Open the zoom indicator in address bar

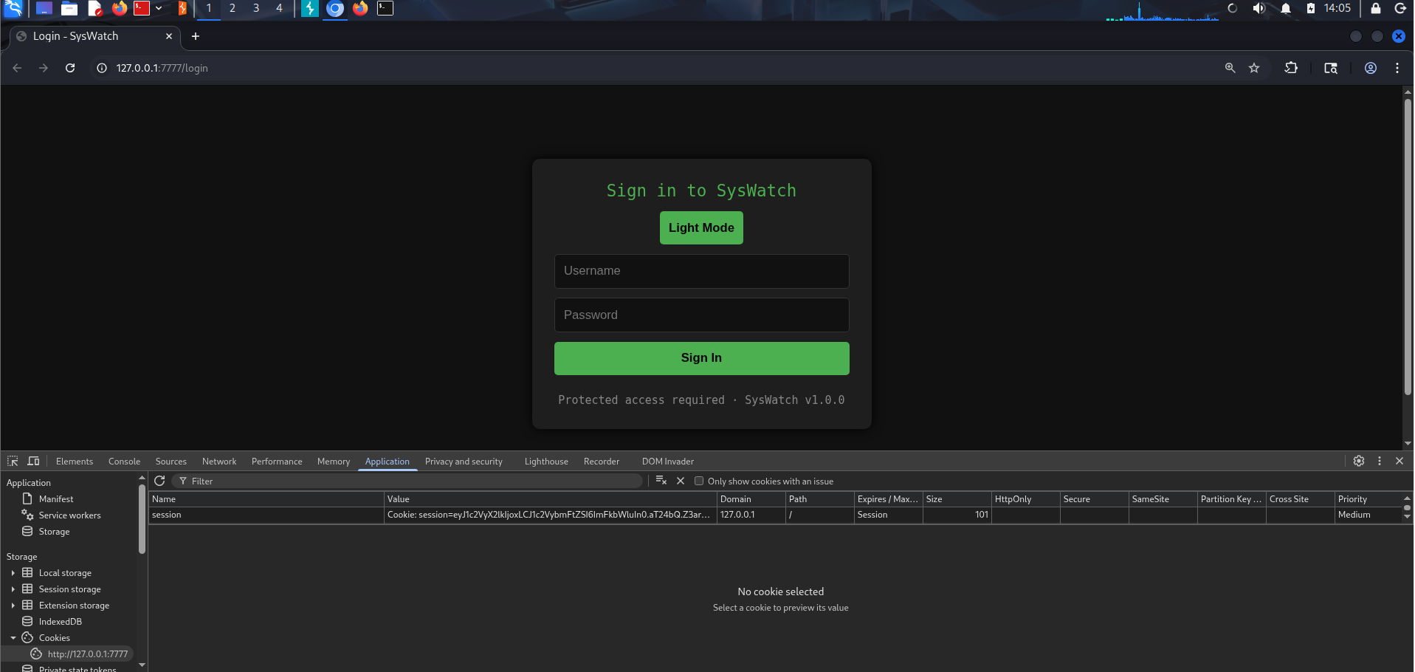1230,68
